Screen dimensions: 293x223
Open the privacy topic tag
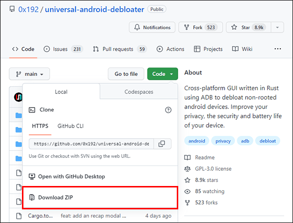[x=223, y=141]
